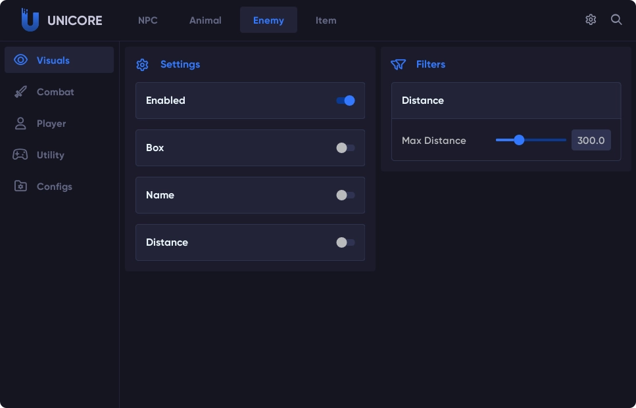Click the Filters funnel icon
The height and width of the screenshot is (408, 636).
(398, 64)
